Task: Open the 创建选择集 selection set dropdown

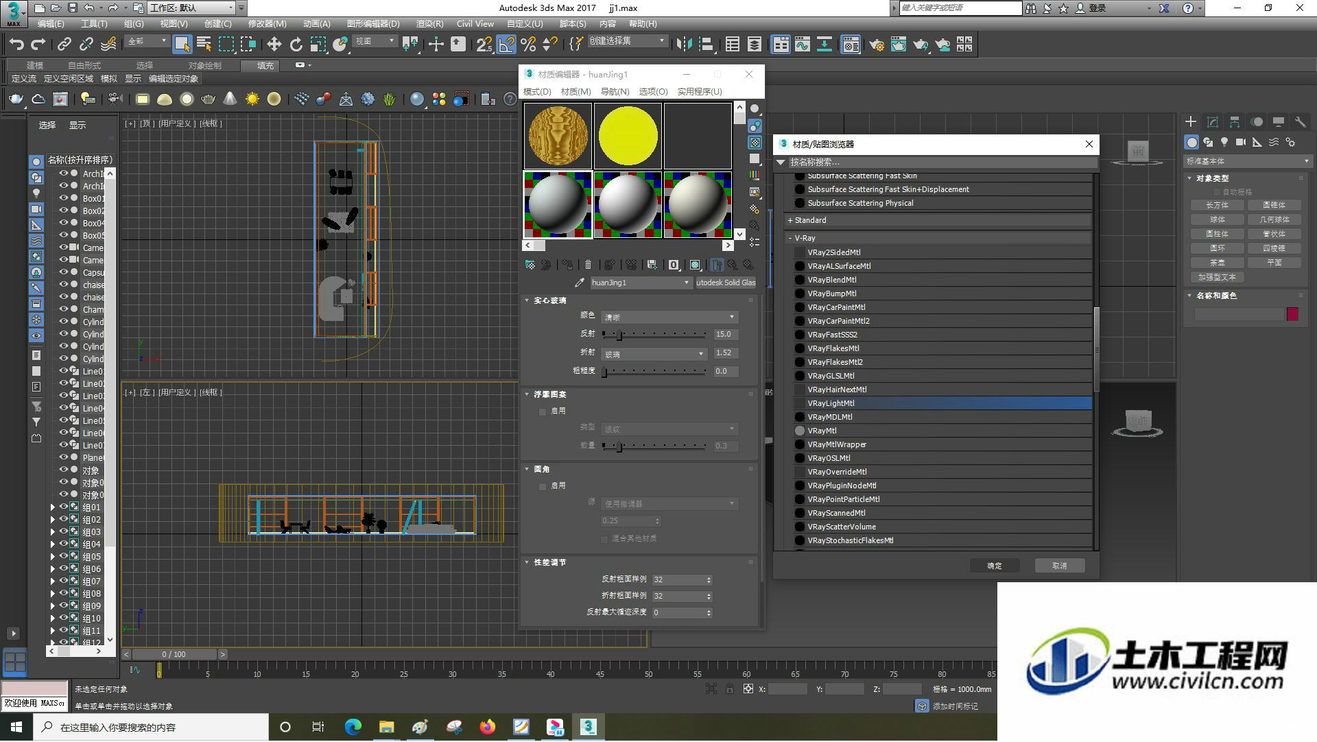Action: click(x=627, y=41)
